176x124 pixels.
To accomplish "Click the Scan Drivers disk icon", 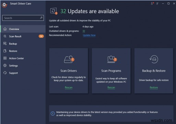I will coord(69,59).
